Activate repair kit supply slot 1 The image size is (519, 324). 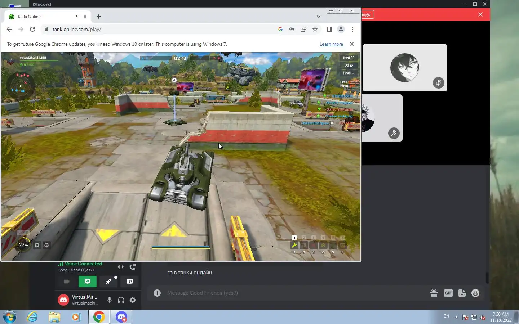point(294,246)
